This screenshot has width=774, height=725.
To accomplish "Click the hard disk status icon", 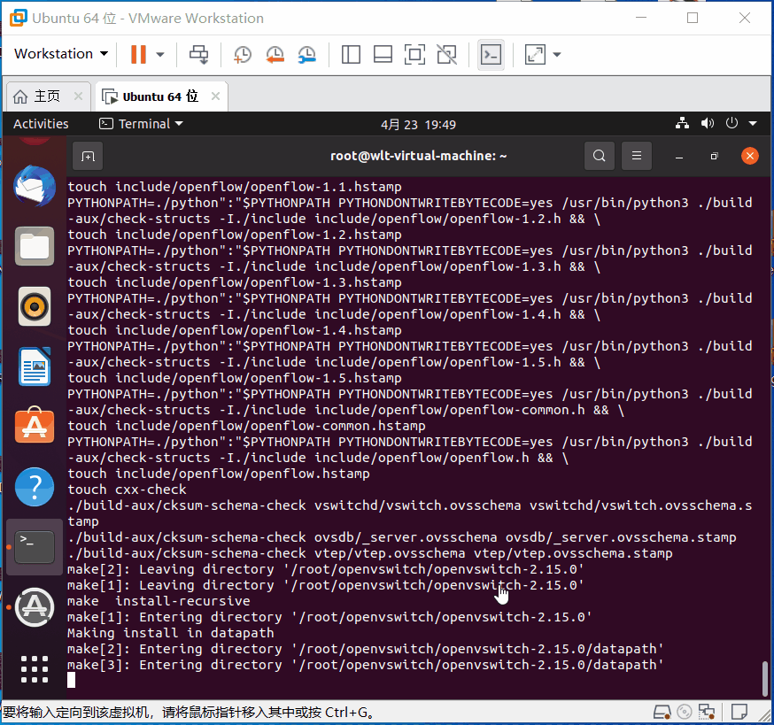I will (x=662, y=713).
